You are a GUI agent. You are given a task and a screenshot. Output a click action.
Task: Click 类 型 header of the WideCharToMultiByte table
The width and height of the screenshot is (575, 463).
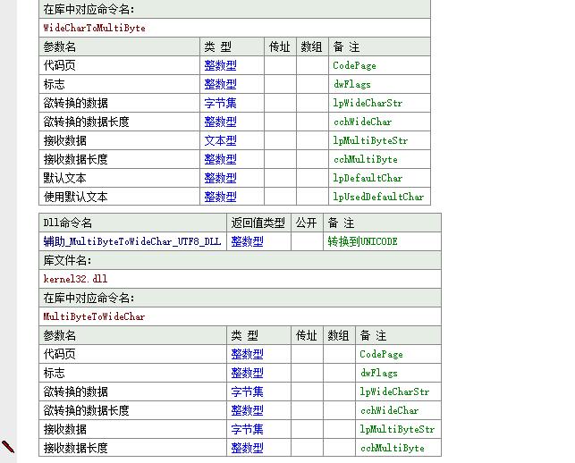(x=218, y=46)
